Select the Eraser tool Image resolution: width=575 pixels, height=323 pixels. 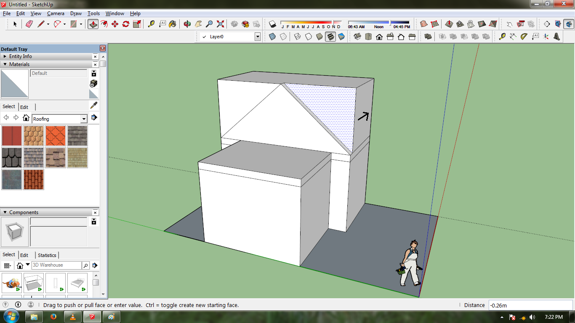[x=29, y=24]
